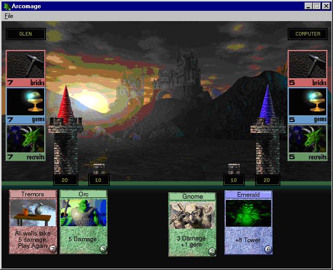Close the Arcomage window
The image size is (333, 270).
(326, 6)
